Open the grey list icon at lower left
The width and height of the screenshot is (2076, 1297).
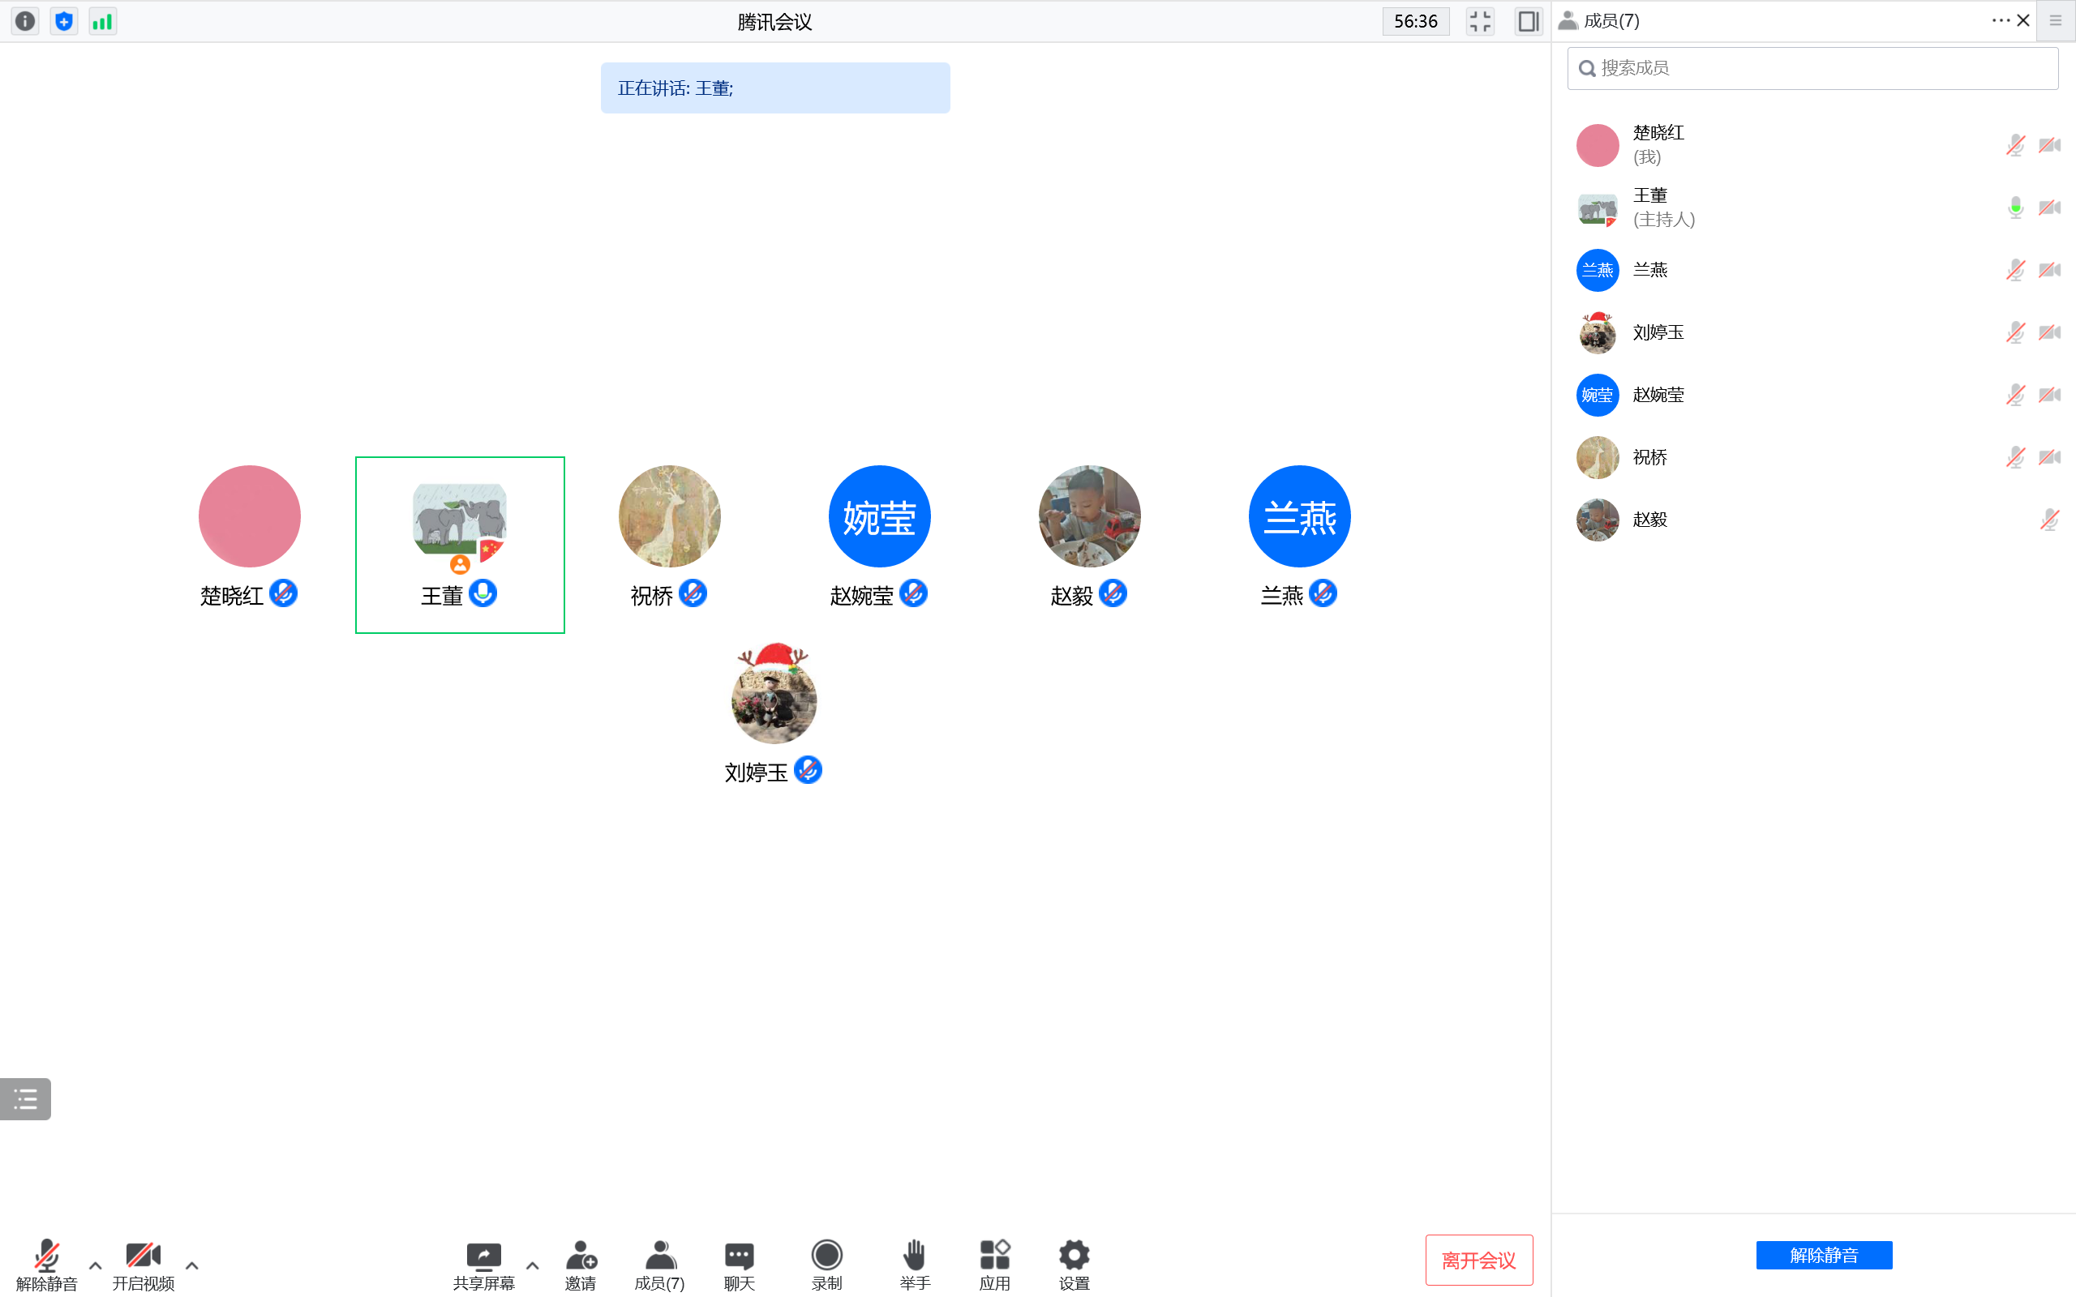[x=26, y=1098]
